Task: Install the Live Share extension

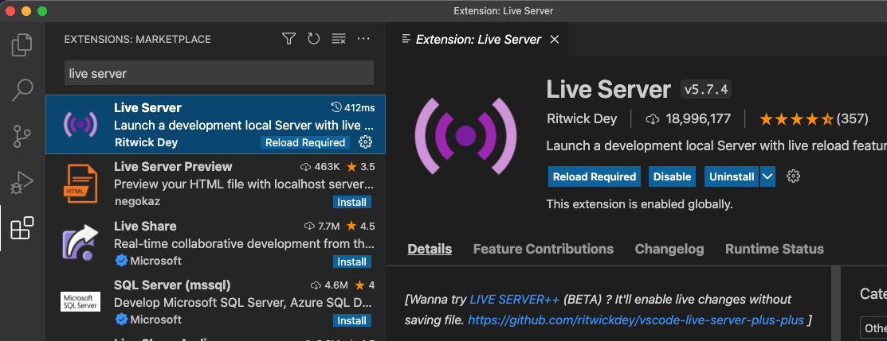Action: click(352, 262)
